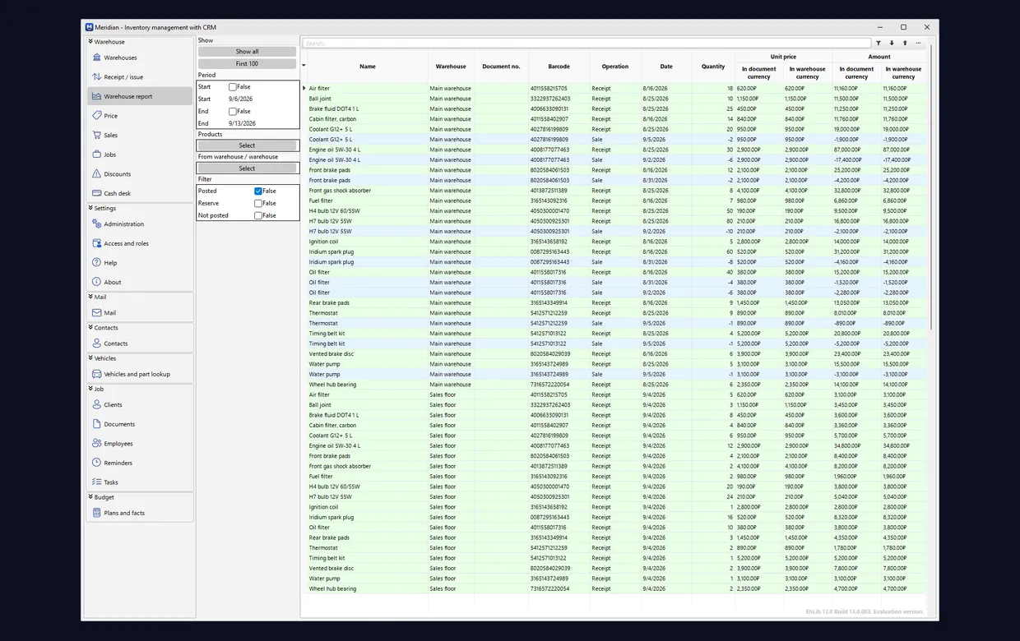Click the First 100 button

(247, 63)
